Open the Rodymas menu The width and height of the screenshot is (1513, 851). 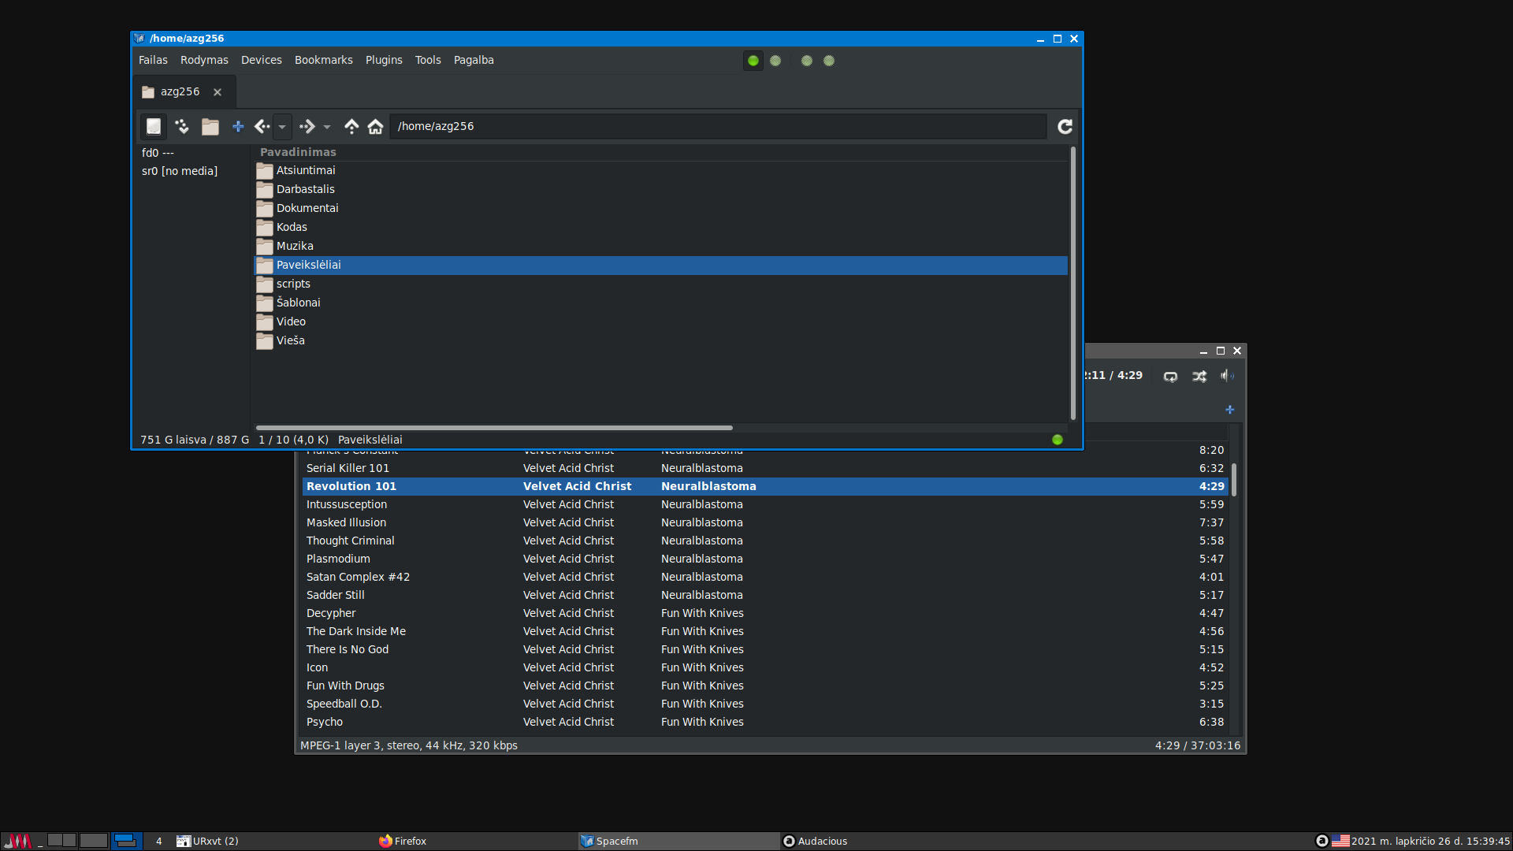tap(204, 60)
